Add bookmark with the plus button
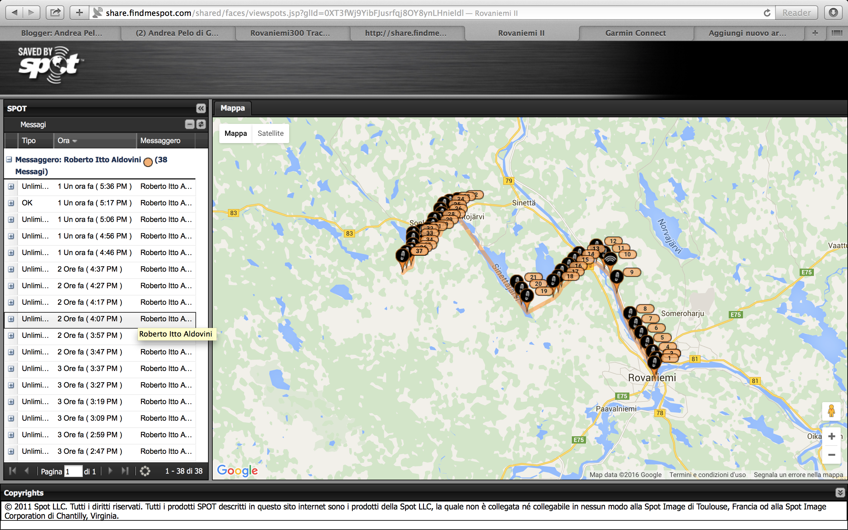Screen dimensions: 848x530 (79, 13)
